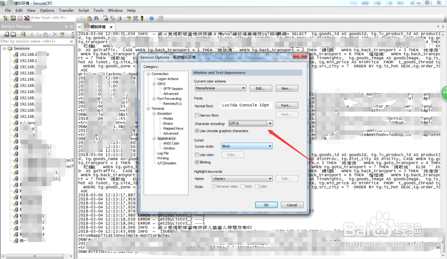
Task: Collapse the SSH2 tree node
Action: pos(154,84)
